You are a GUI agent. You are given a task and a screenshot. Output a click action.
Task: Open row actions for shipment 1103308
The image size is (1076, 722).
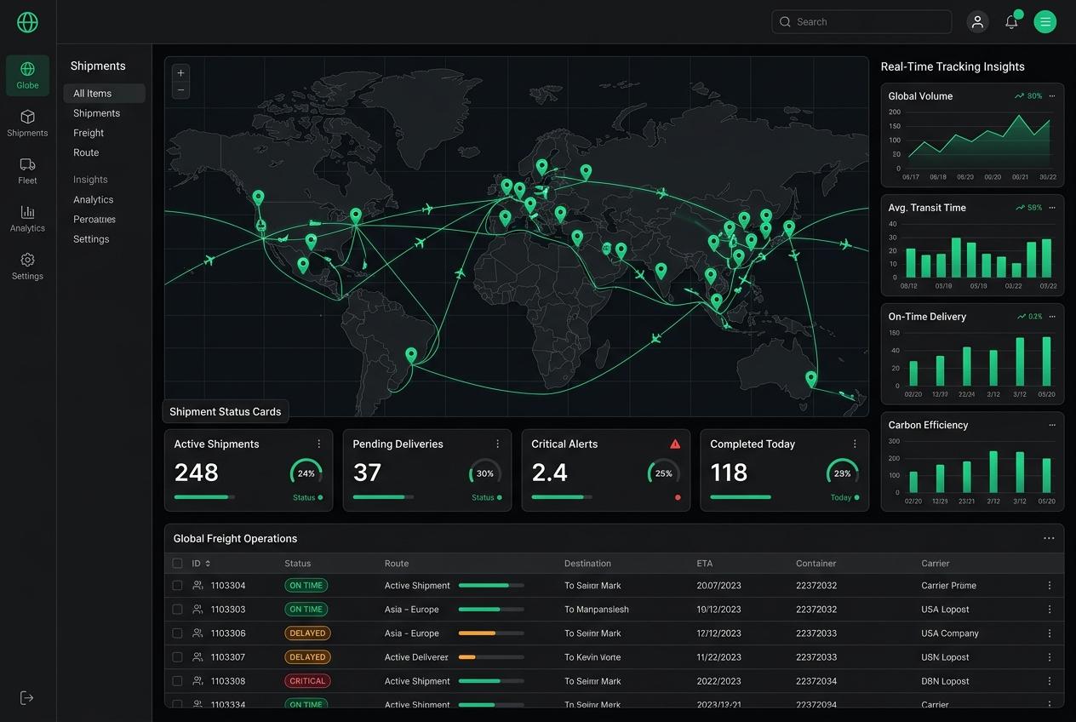(x=1050, y=681)
